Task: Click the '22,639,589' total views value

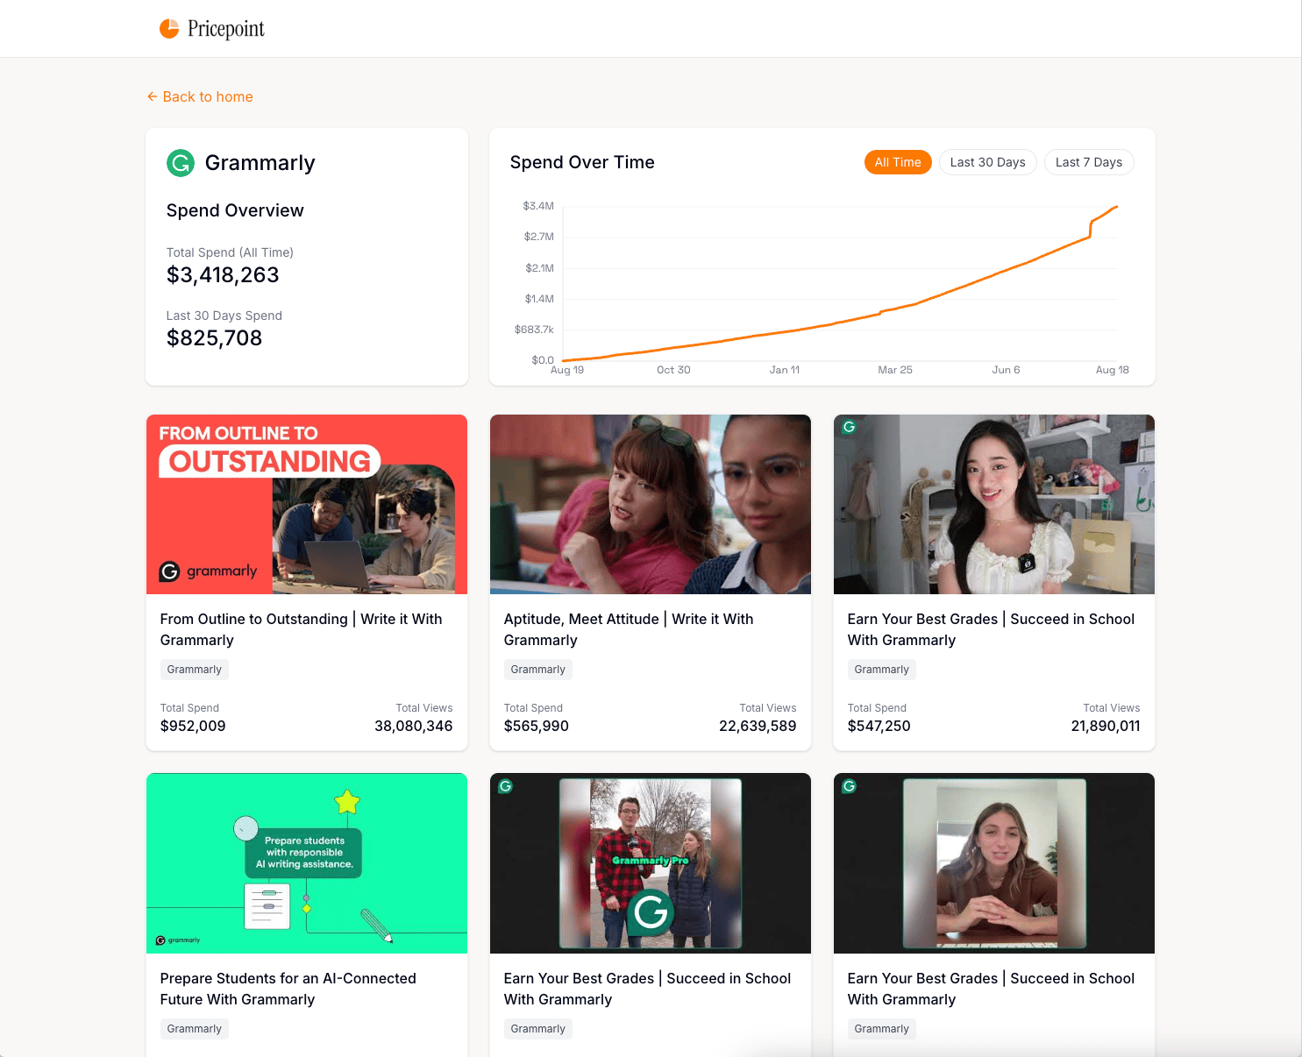Action: click(758, 726)
